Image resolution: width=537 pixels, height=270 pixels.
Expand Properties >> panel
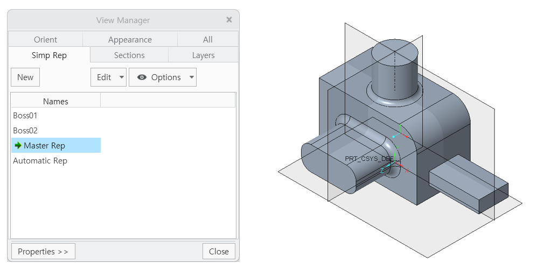pos(43,252)
